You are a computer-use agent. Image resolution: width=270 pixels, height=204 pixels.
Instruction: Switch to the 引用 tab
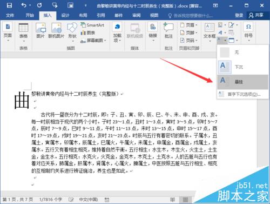101,15
